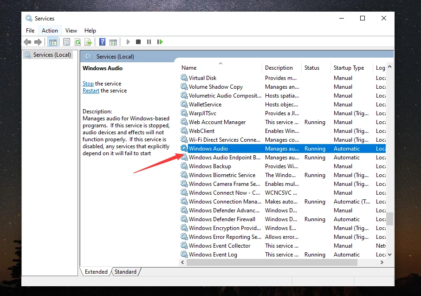This screenshot has height=296, width=421.
Task: Open the View menu
Action: click(x=71, y=31)
